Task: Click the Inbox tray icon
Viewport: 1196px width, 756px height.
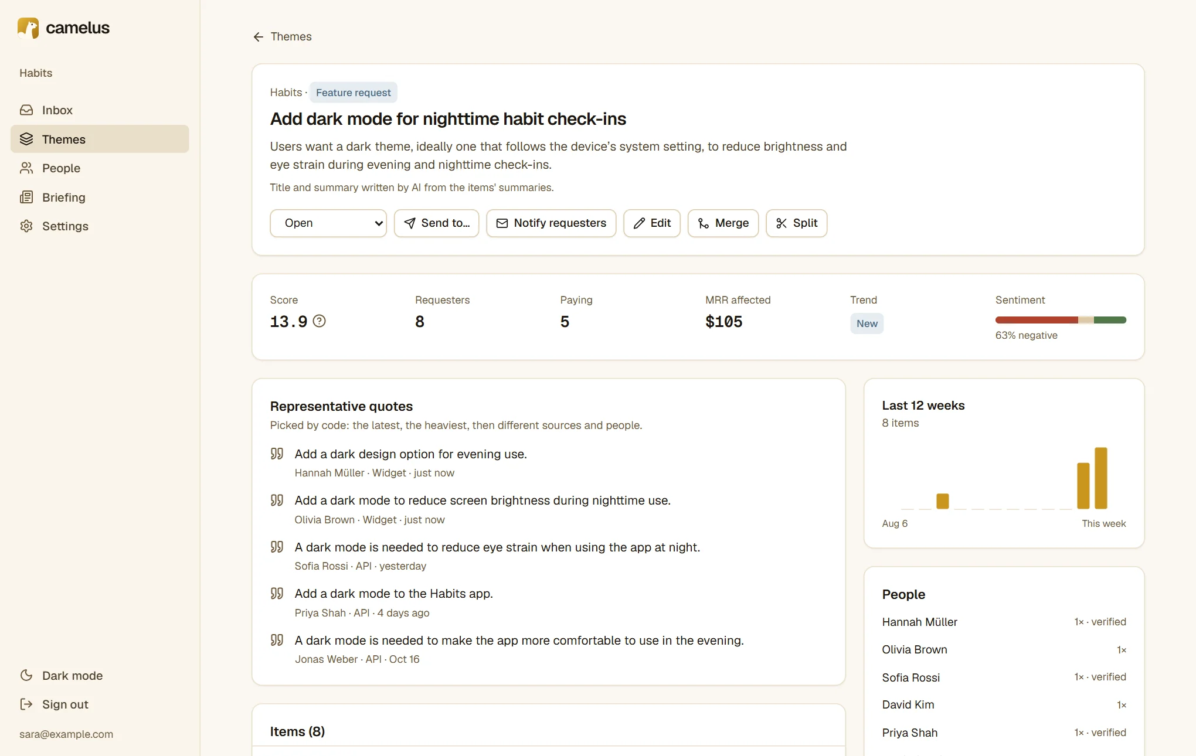Action: pos(26,110)
